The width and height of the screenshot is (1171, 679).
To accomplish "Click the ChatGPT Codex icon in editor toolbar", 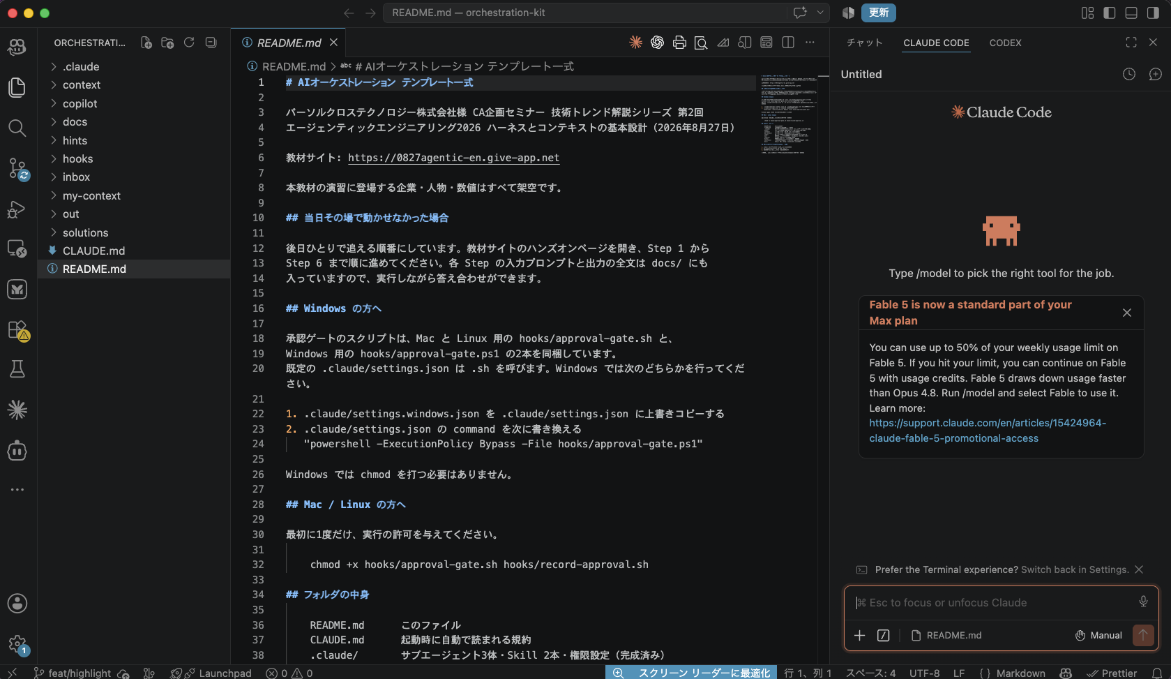I will point(657,43).
